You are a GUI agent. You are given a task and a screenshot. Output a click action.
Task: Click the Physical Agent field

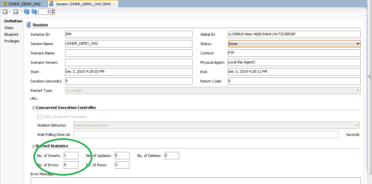[x=294, y=62]
